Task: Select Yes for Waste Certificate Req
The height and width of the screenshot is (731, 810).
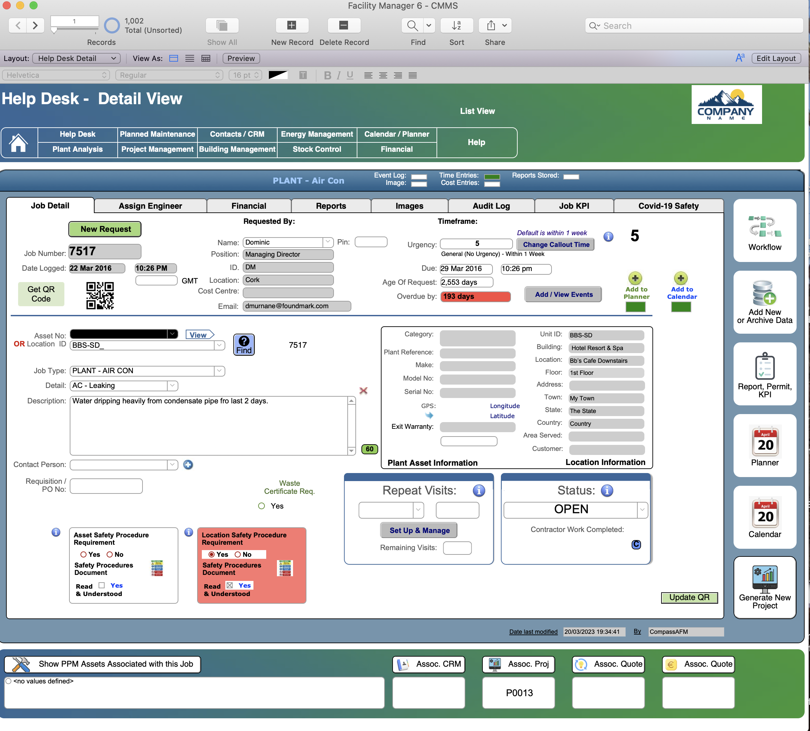Action: click(262, 506)
